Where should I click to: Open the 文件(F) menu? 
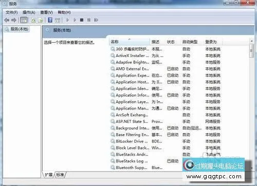point(11,12)
